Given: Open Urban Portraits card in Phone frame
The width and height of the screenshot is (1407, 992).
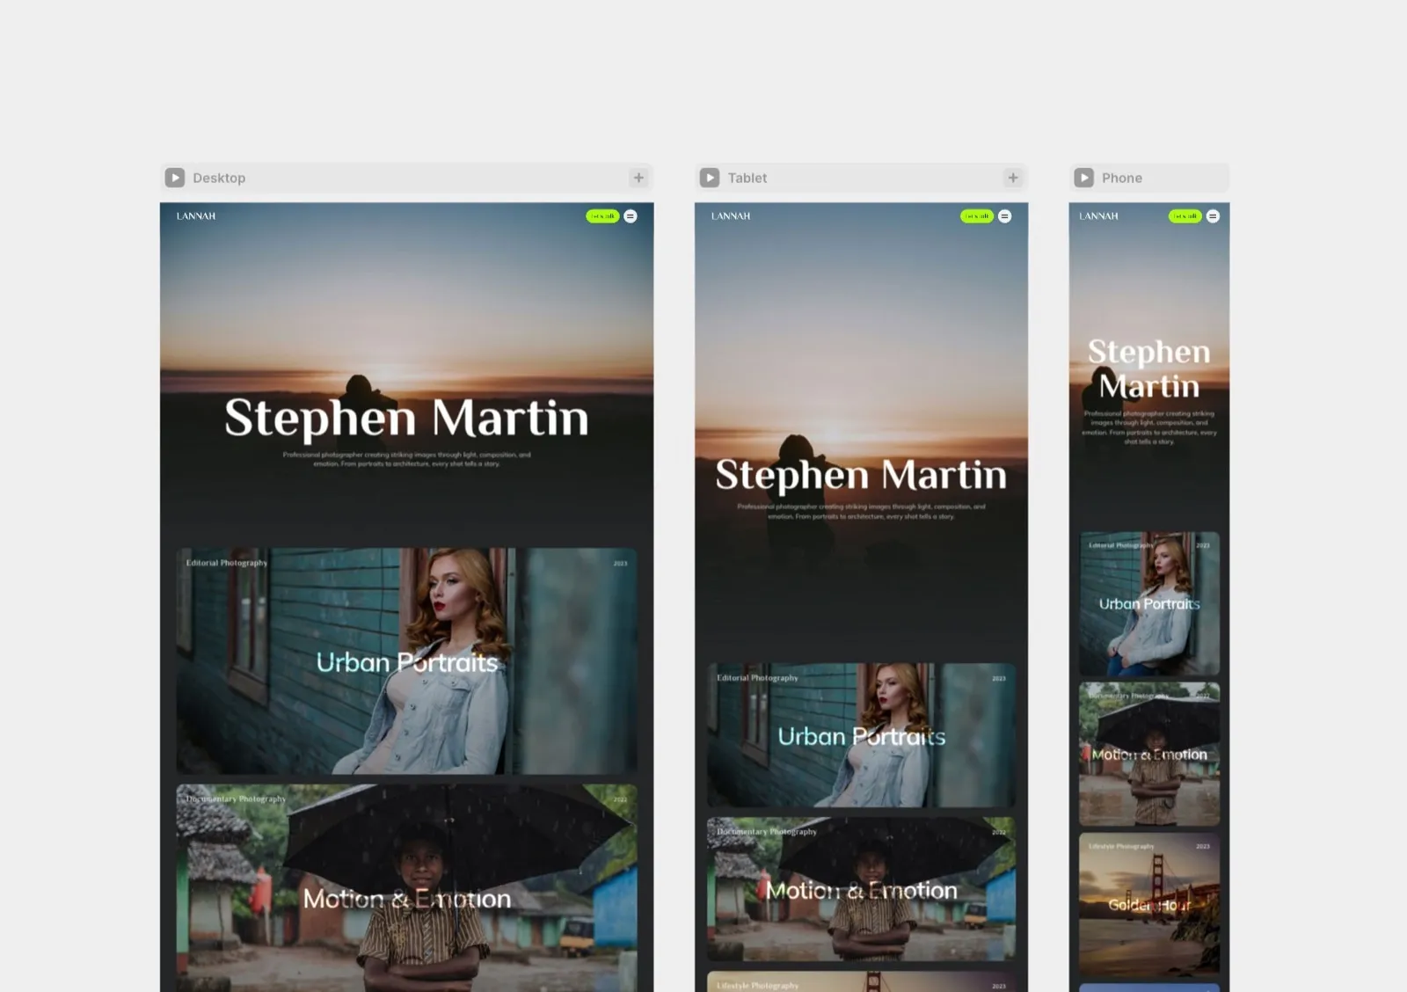Looking at the screenshot, I should pos(1149,603).
